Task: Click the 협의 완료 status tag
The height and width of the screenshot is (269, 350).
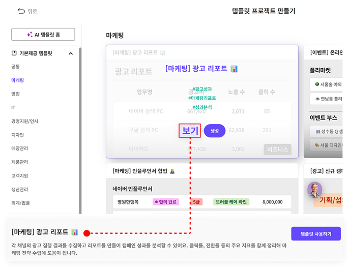Action: click(x=165, y=202)
